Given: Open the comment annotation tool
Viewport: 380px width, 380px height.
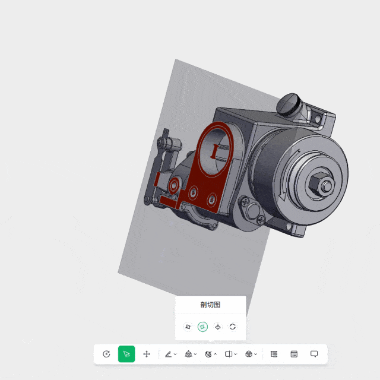Looking at the screenshot, I should [314, 354].
